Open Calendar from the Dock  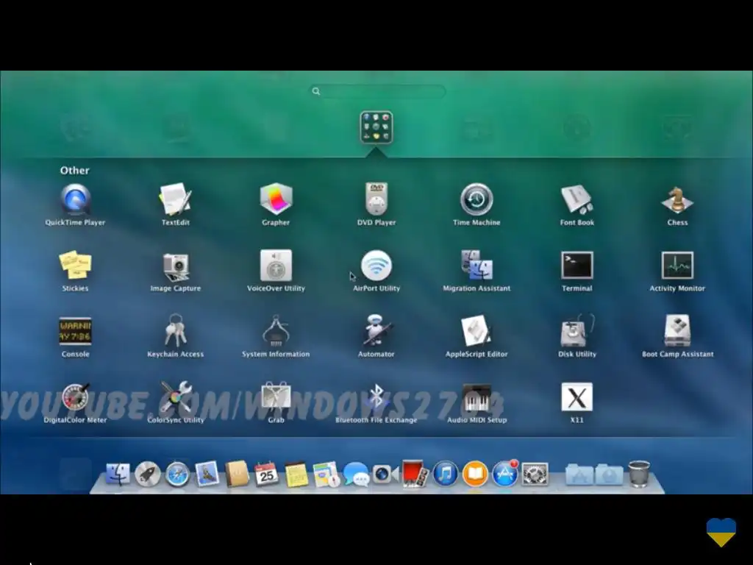(x=266, y=475)
